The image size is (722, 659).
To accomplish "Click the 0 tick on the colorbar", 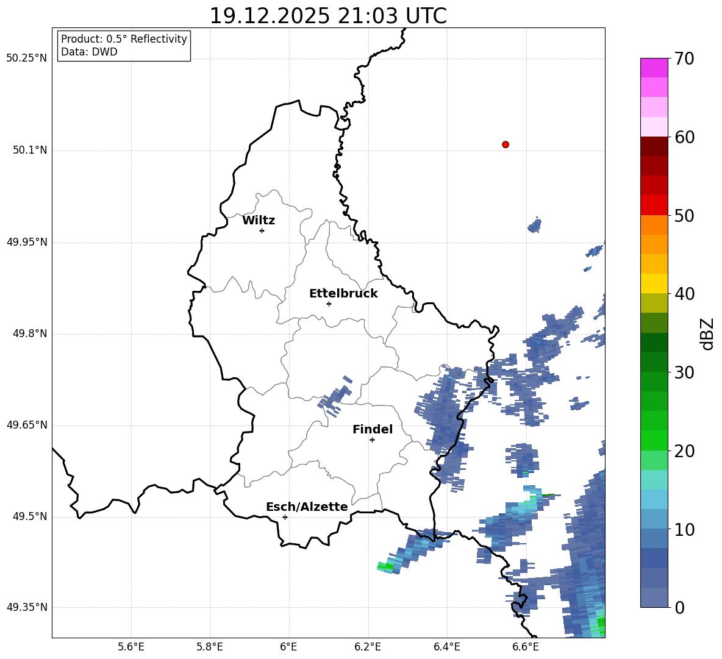I will pyautogui.click(x=680, y=607).
